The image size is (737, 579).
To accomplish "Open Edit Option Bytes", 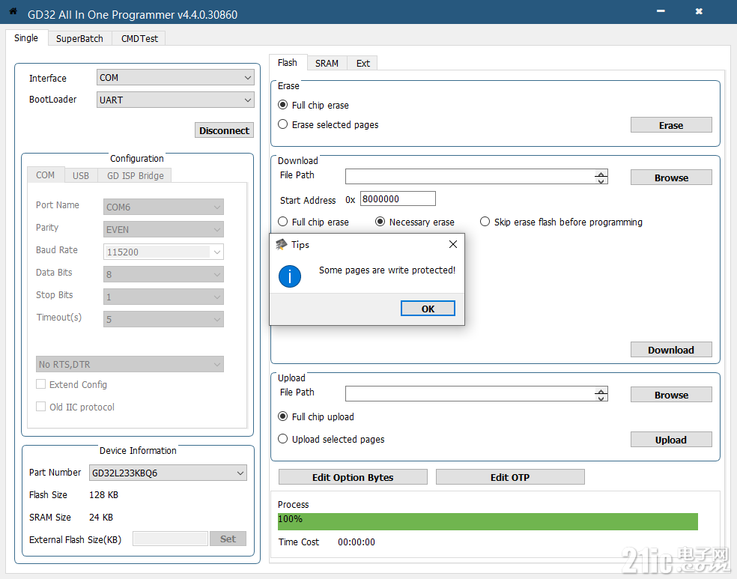I will [x=353, y=477].
